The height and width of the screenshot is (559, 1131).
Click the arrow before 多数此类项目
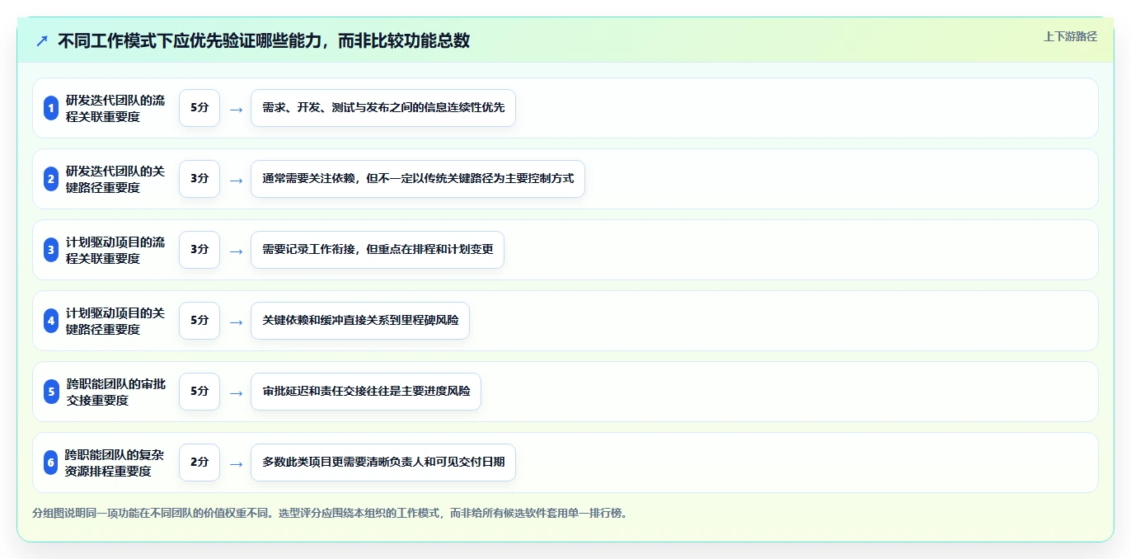pos(236,463)
